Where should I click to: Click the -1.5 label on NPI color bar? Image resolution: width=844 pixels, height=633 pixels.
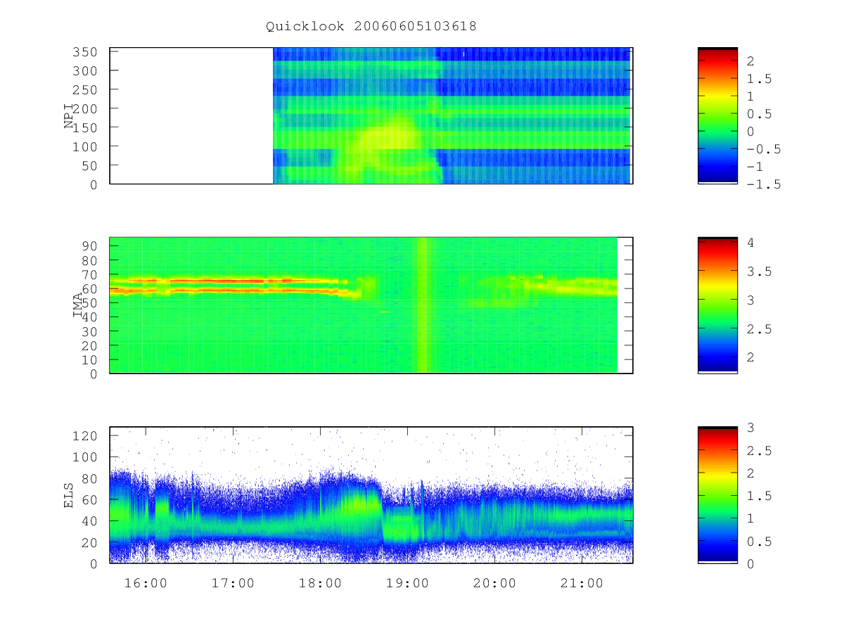(x=764, y=184)
